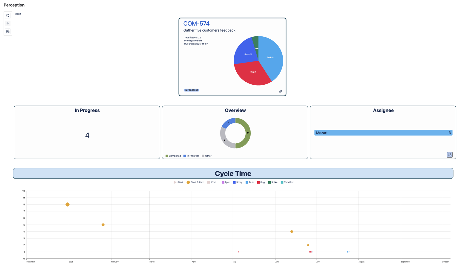This screenshot has width=461, height=268.
Task: Click the COM breadcrumb label
Action: click(18, 14)
